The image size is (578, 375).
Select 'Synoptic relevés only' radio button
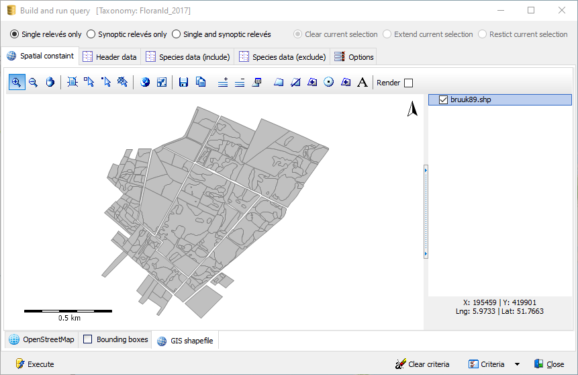pos(91,34)
